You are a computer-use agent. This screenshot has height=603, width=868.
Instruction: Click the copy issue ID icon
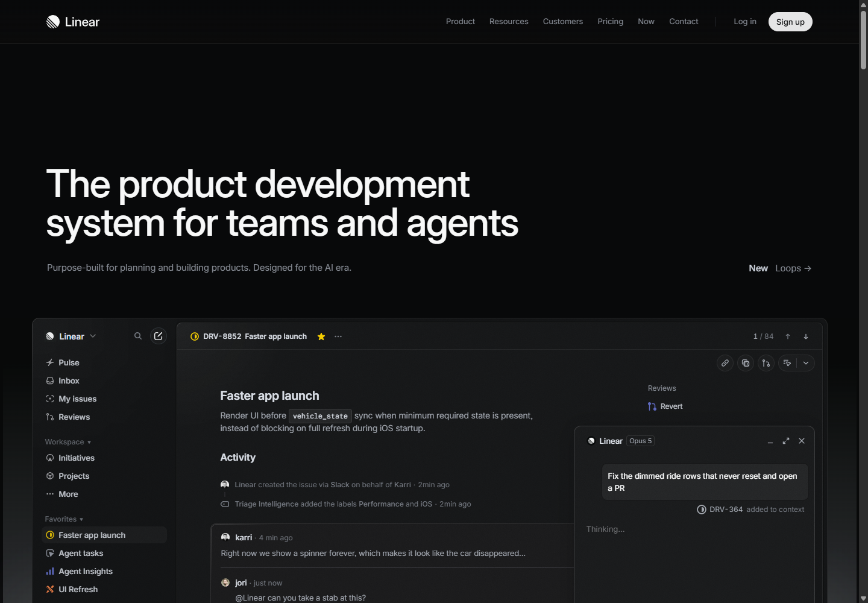click(746, 363)
